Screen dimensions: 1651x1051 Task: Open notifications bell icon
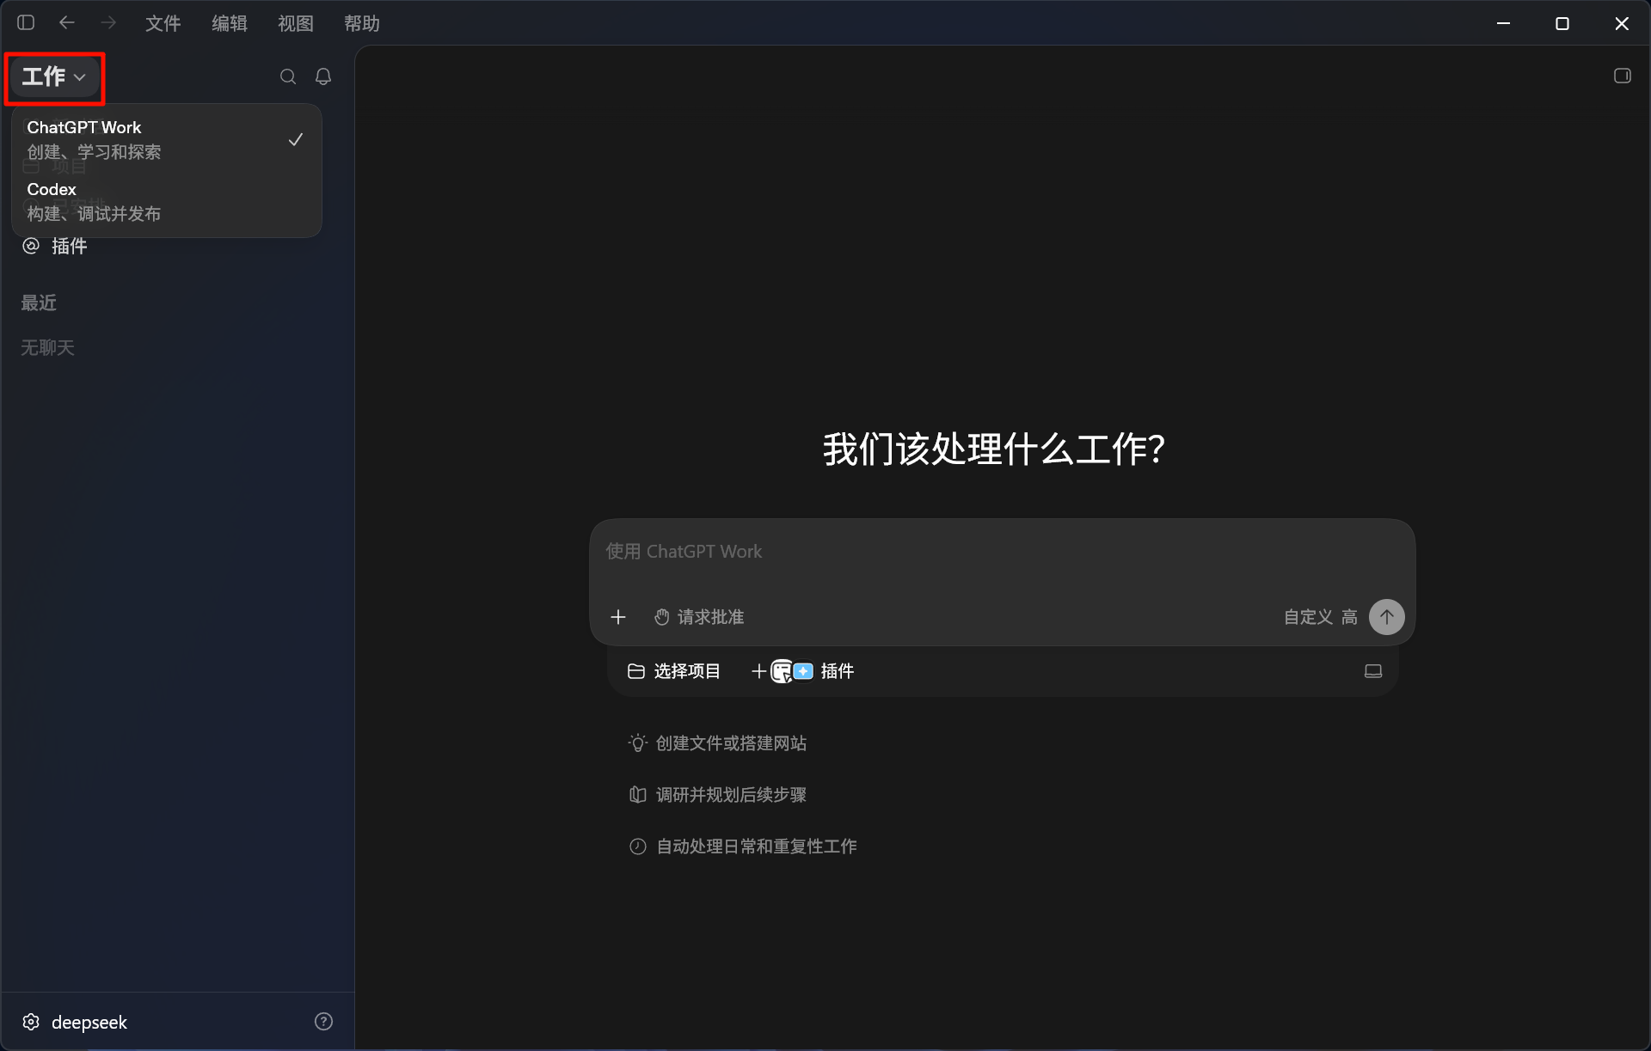(x=323, y=76)
